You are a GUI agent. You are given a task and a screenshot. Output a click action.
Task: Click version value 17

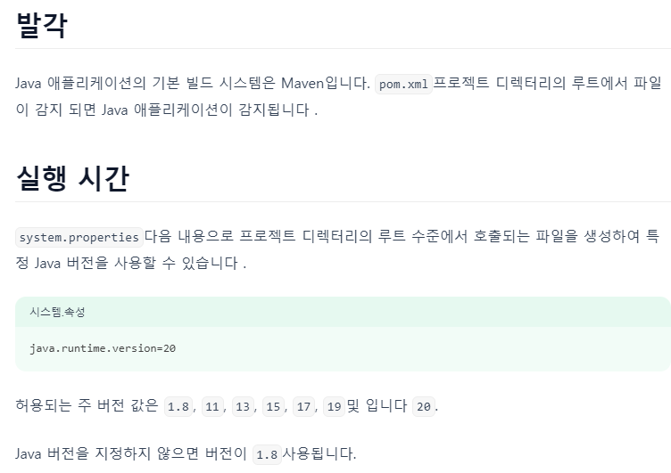tap(303, 406)
